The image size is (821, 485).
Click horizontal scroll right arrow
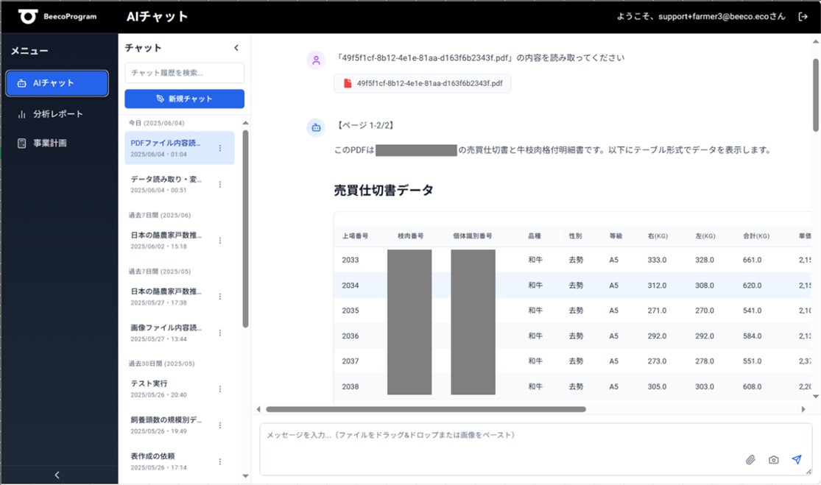(x=803, y=410)
